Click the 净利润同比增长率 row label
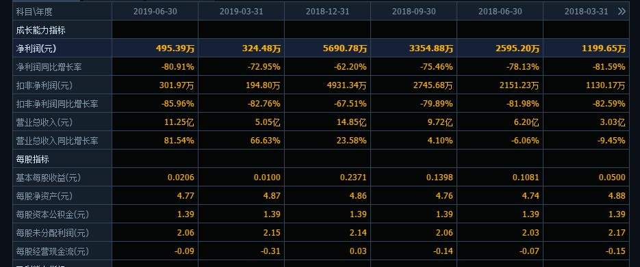The height and width of the screenshot is (267, 640). click(49, 67)
